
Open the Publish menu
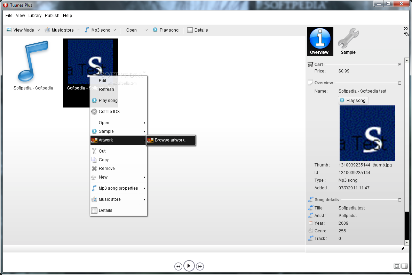tap(52, 16)
